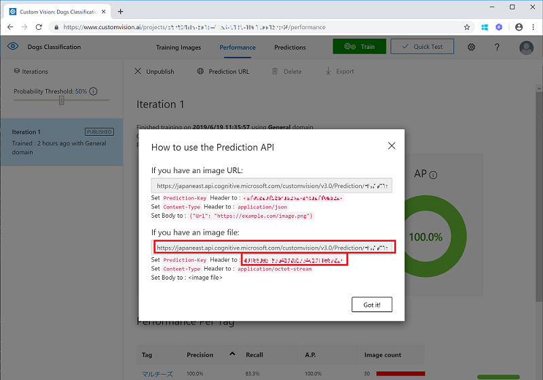Open the help question mark icon

(497, 47)
